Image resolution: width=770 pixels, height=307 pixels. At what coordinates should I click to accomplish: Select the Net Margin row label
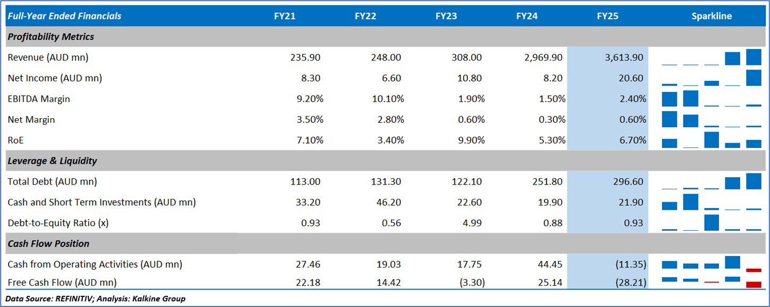pyautogui.click(x=31, y=120)
